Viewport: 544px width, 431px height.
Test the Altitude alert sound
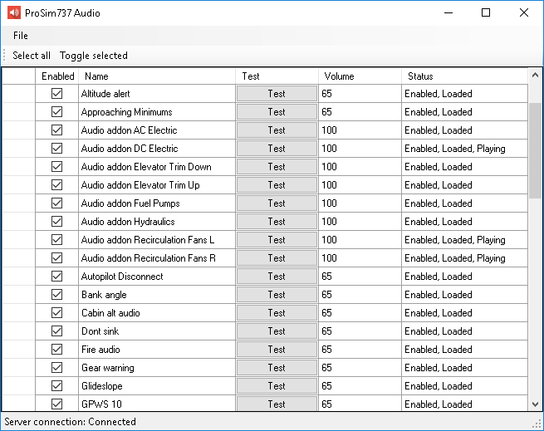pyautogui.click(x=277, y=94)
